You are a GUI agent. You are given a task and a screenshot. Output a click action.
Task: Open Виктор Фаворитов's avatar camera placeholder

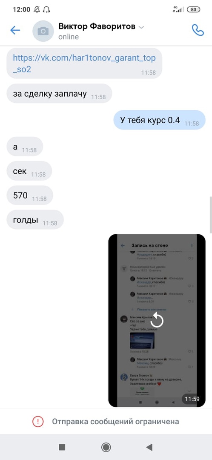click(43, 31)
